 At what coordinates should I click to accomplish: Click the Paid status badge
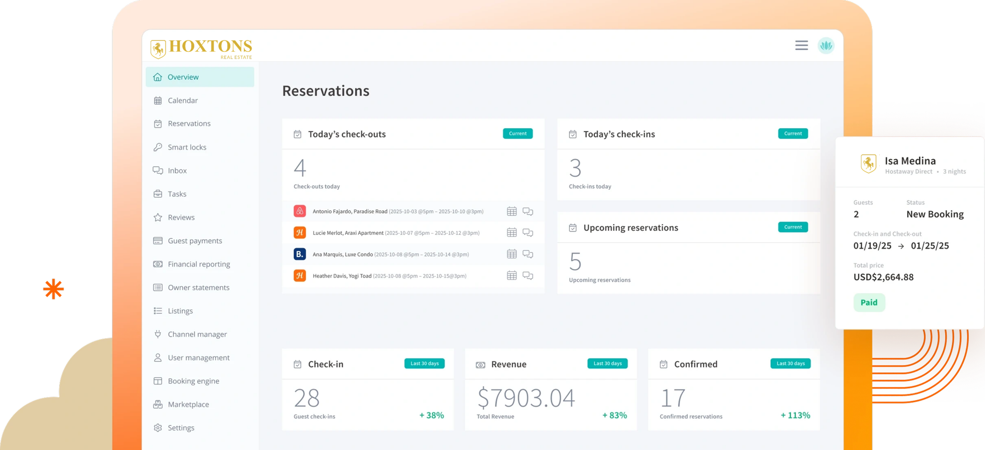(x=869, y=302)
